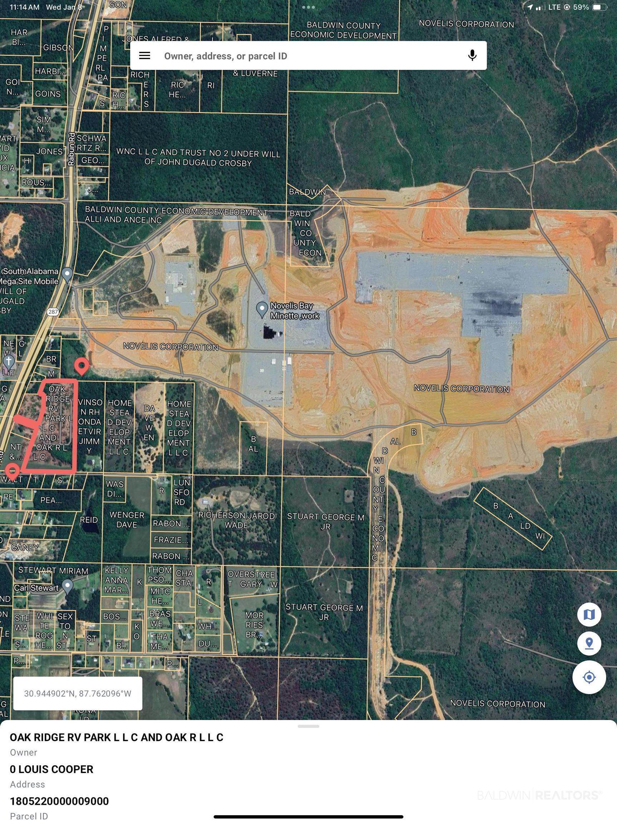Viewport: 617px width, 823px height.
Task: Select the RICHERSON JAROD WADE parcel
Action: [236, 520]
